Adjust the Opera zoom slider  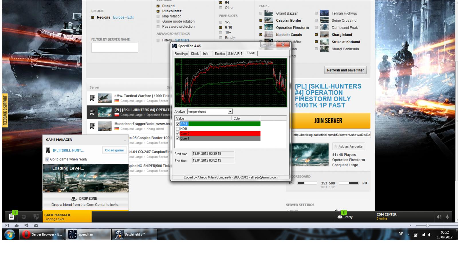click(428, 226)
